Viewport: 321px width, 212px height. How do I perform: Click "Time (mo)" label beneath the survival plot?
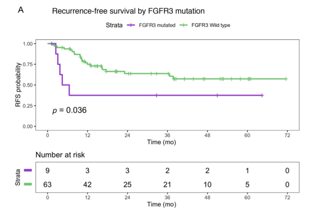(161, 142)
